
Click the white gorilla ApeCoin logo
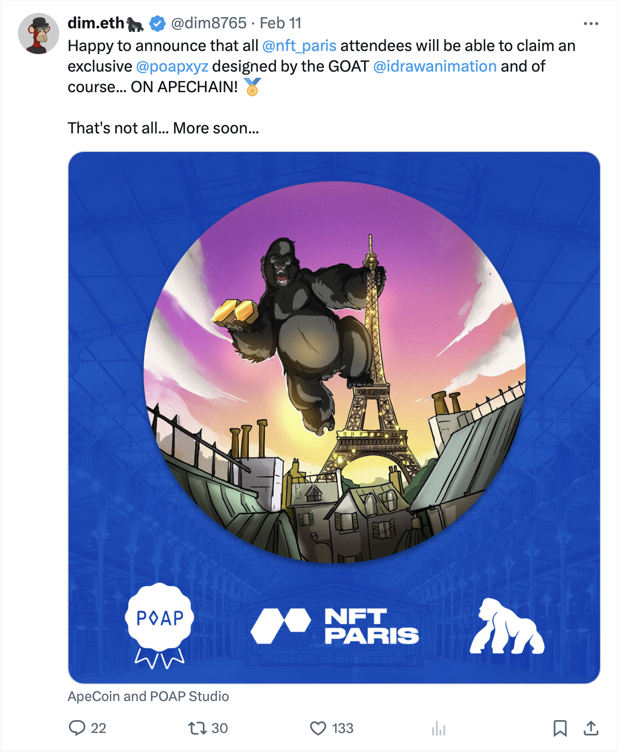(x=507, y=626)
